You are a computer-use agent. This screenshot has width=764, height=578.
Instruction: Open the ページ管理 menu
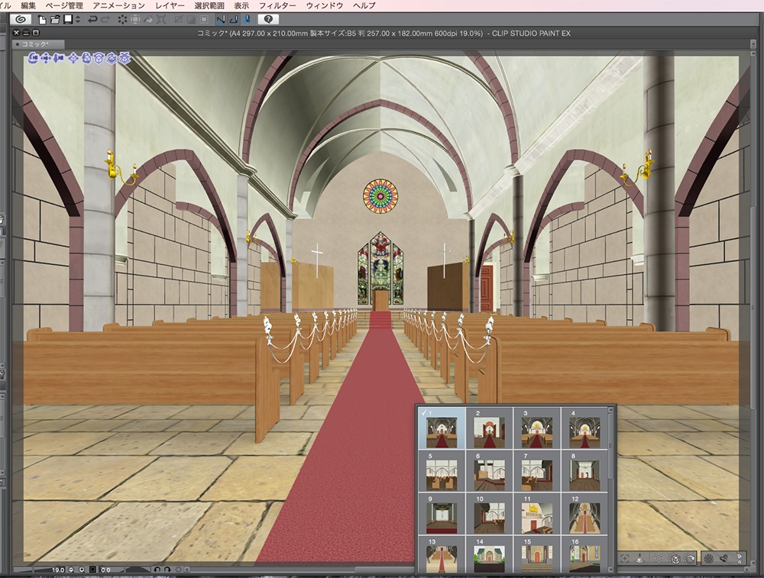pyautogui.click(x=64, y=5)
